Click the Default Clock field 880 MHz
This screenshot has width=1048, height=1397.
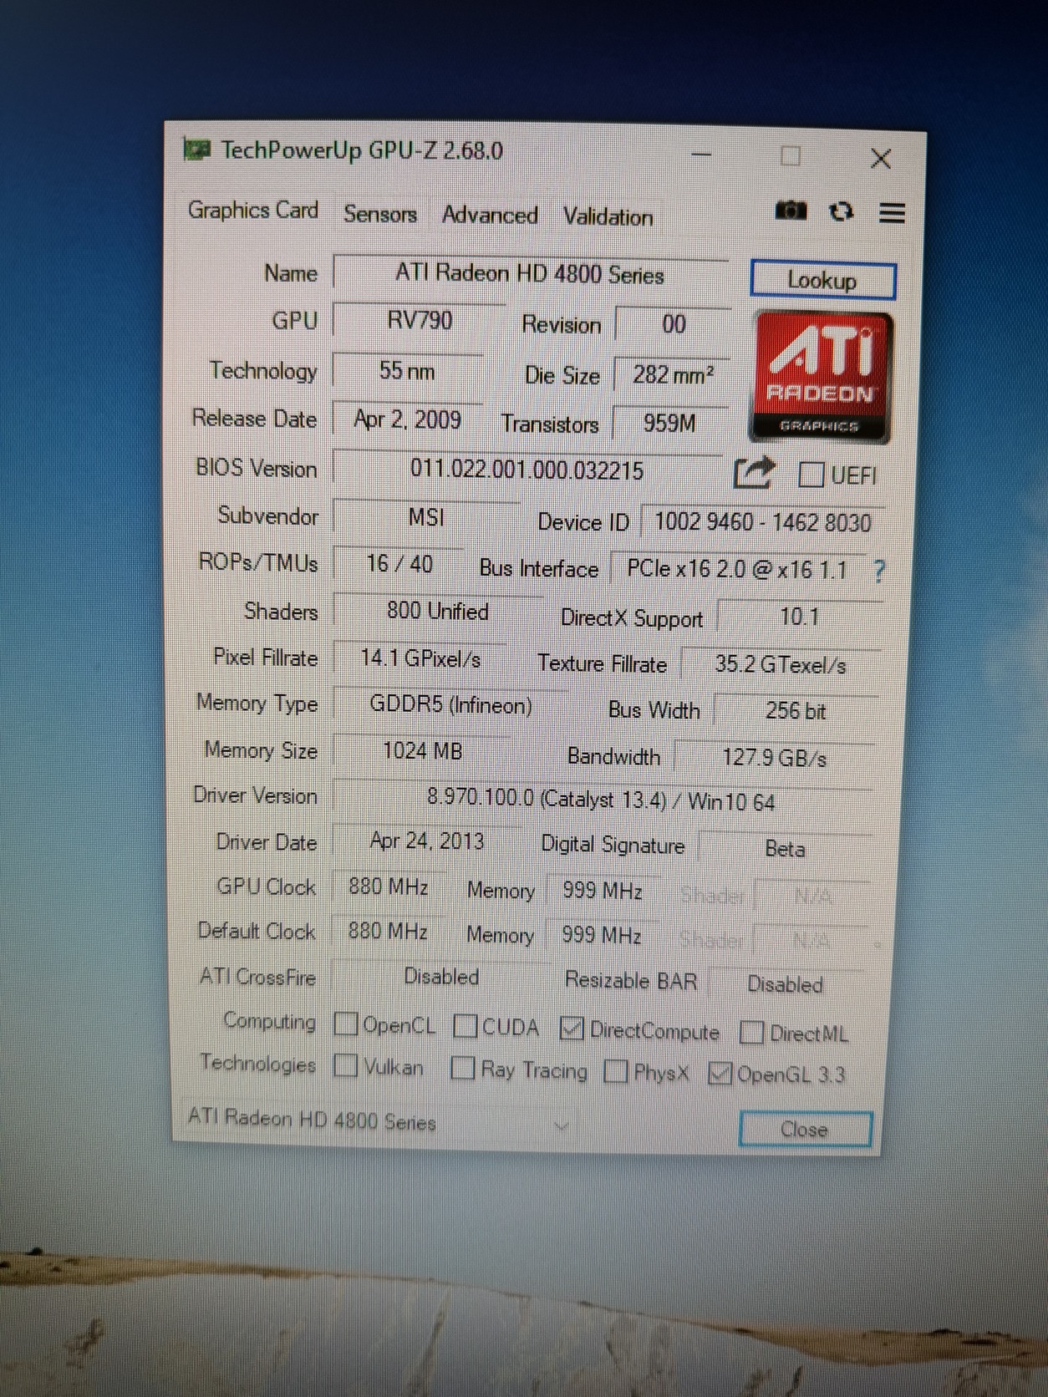coord(387,931)
